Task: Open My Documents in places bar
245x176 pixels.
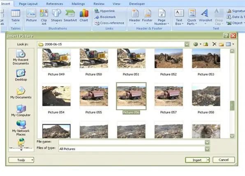Action: point(21,93)
